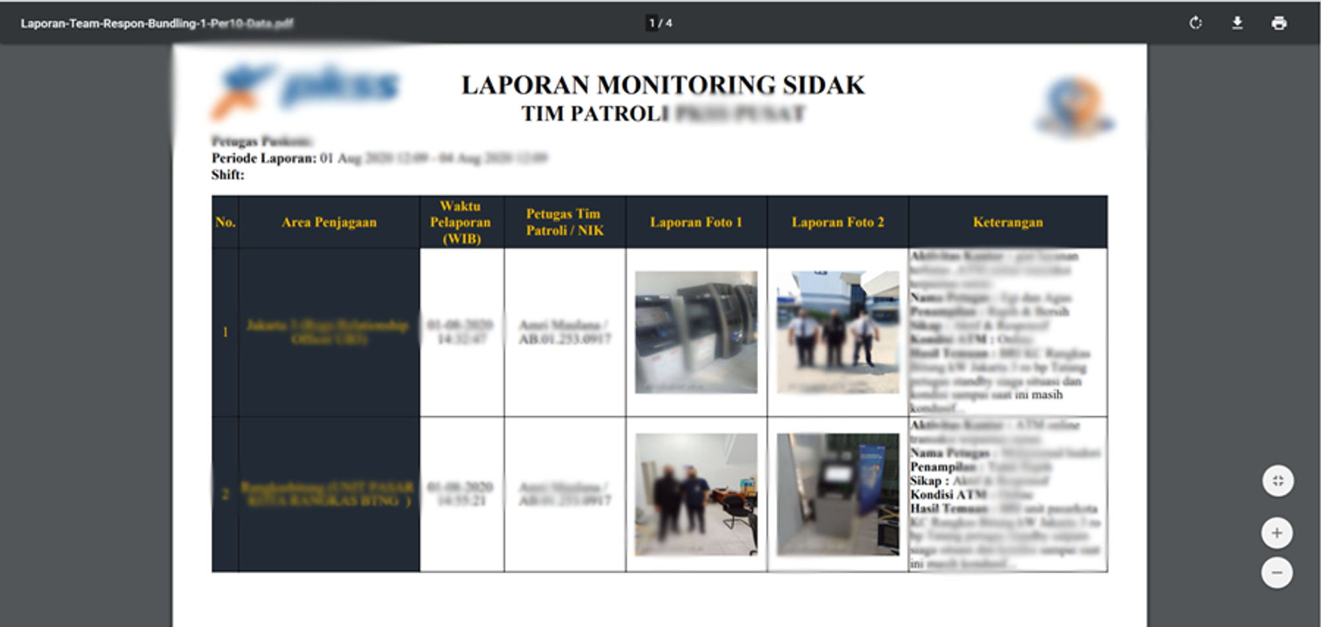Click the 'Keterangan' column header
The image size is (1321, 627).
[x=1008, y=222]
